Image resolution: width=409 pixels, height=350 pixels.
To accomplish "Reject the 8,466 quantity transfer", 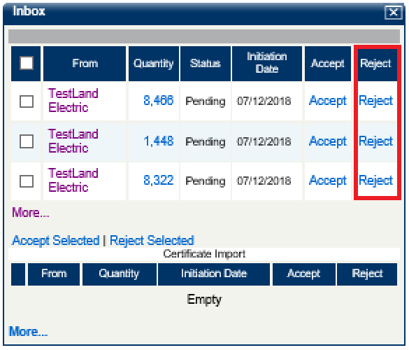I will pos(375,101).
